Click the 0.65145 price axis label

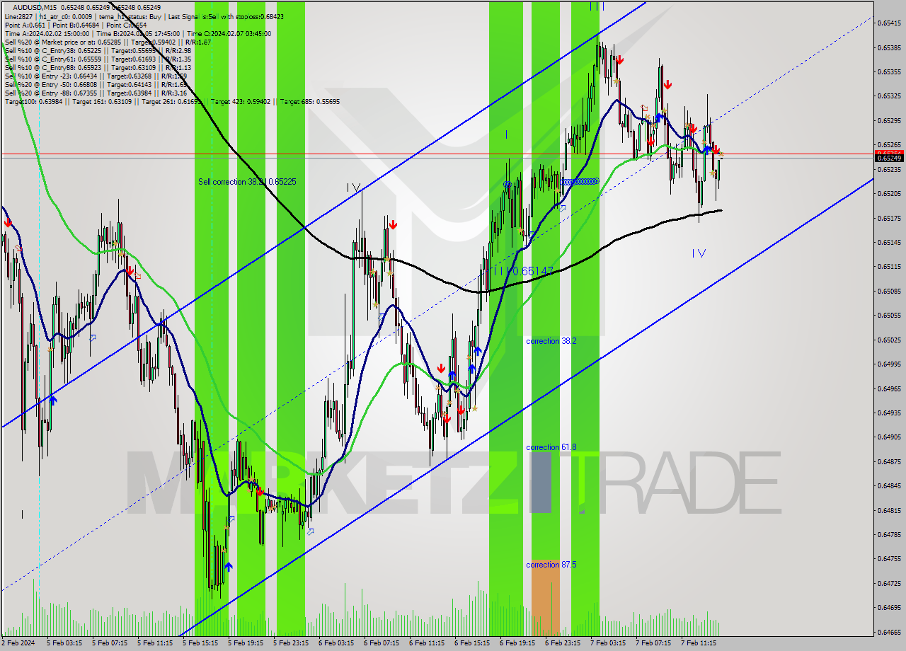coord(889,242)
